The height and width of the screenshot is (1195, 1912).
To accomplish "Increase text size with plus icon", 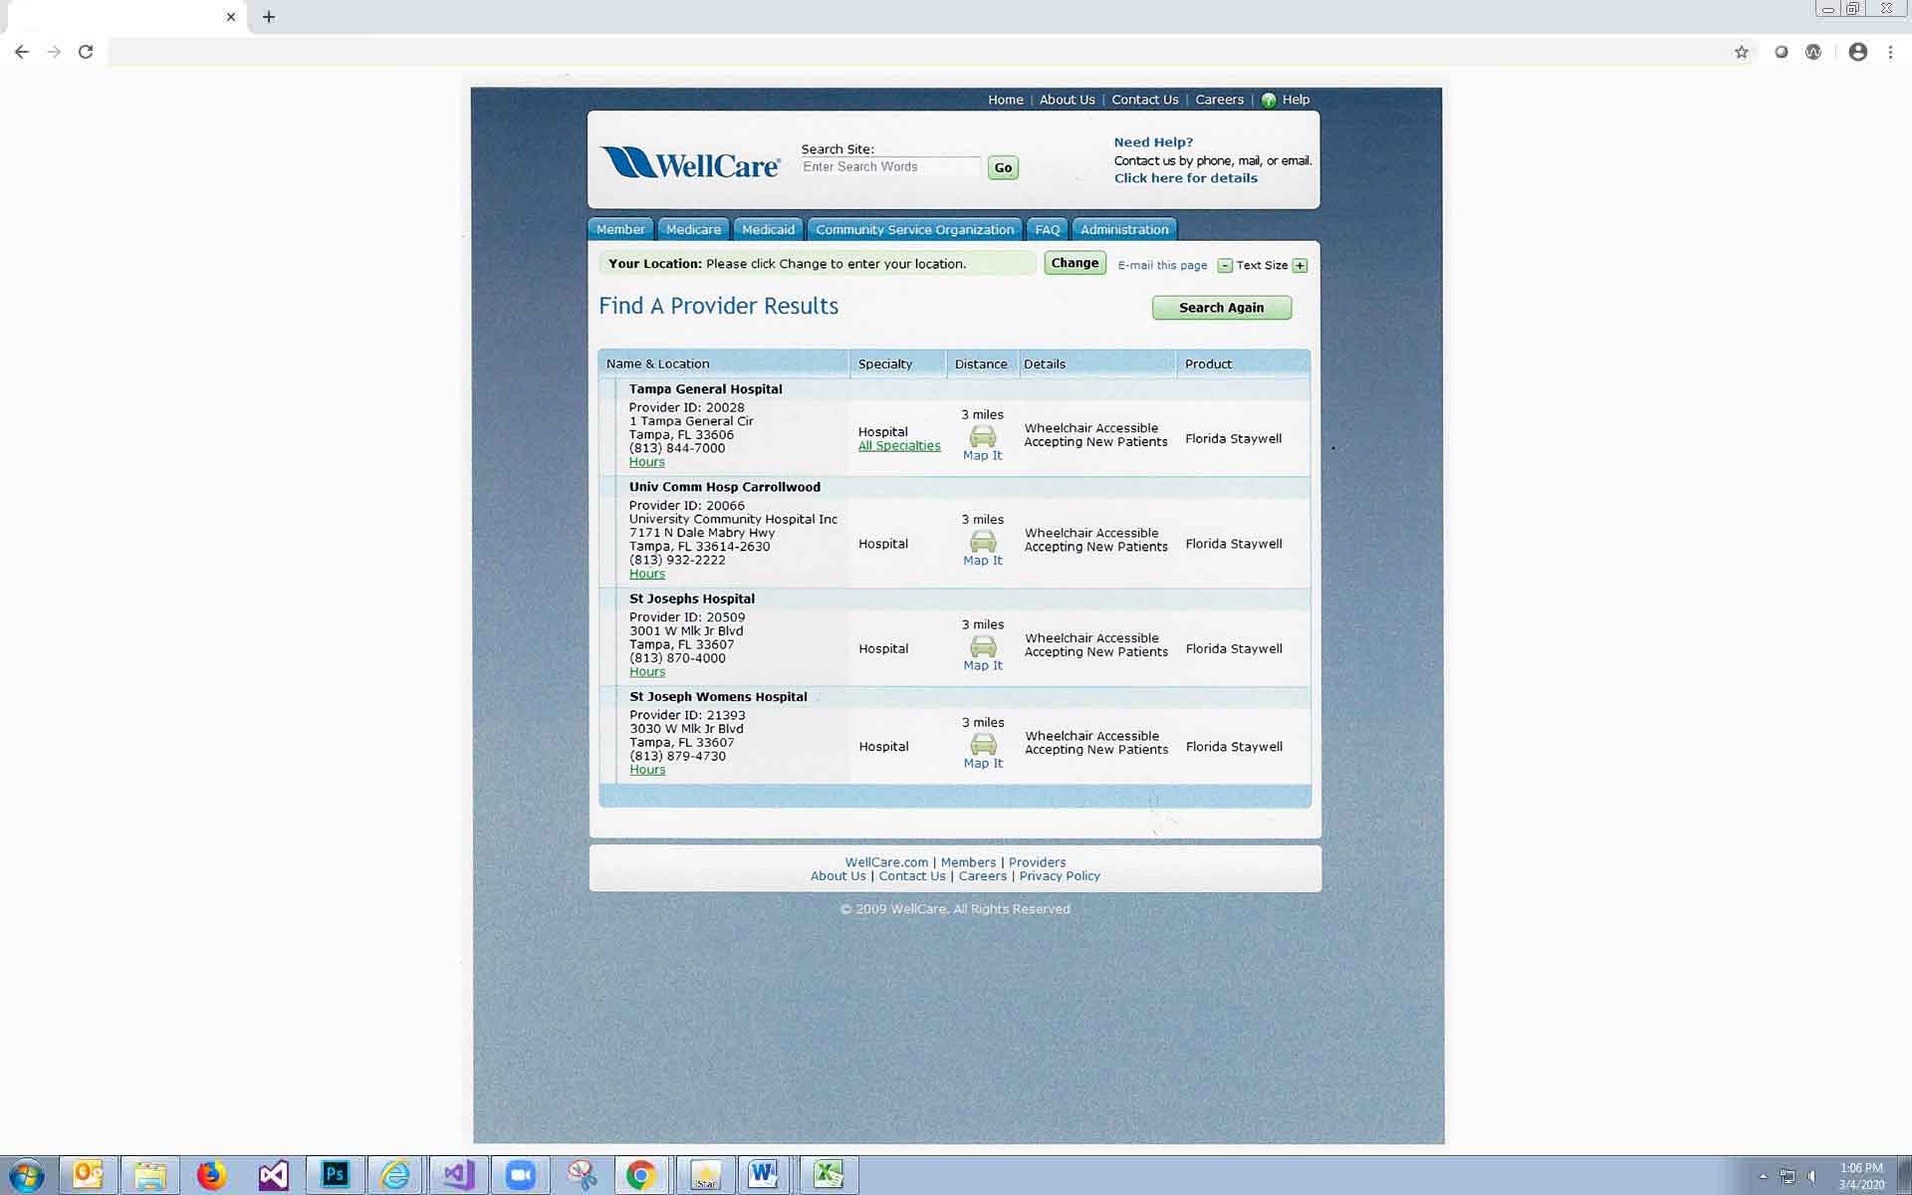I will pos(1300,266).
